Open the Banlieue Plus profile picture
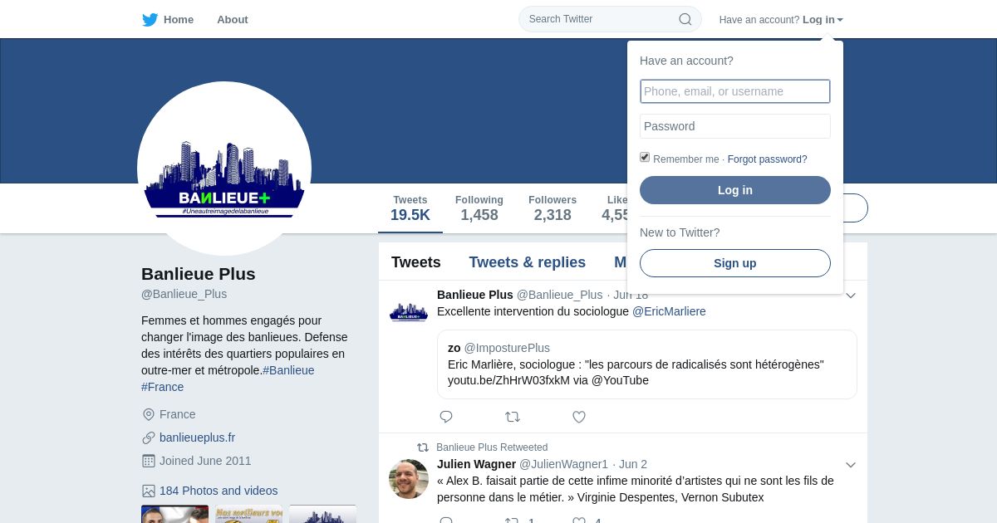Screen dimensions: 997x523 pos(224,169)
